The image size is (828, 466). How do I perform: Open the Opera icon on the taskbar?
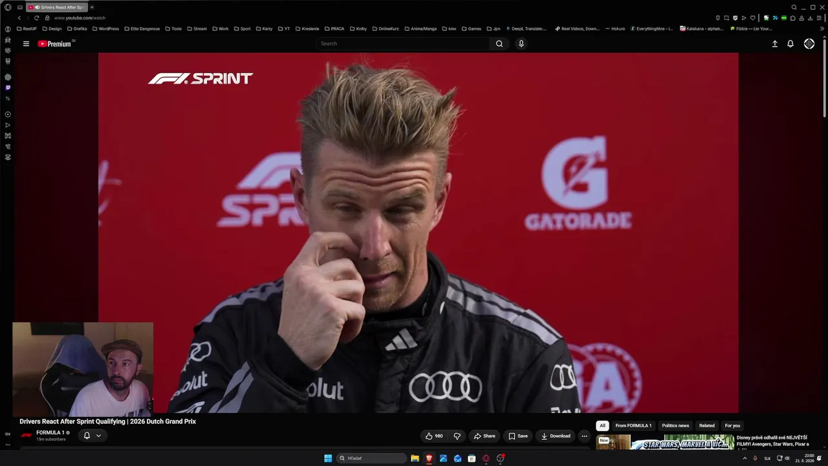(486, 458)
